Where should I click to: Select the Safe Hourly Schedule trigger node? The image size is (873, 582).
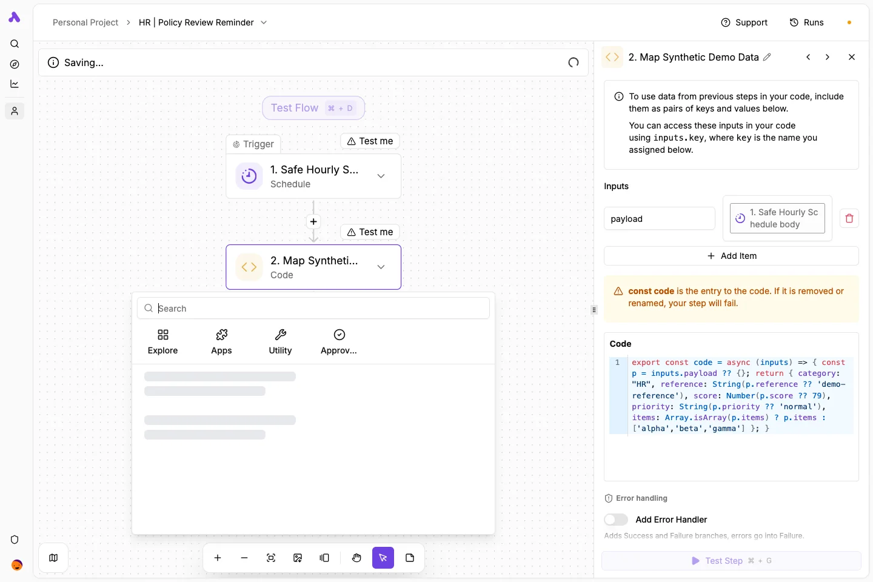coord(313,176)
